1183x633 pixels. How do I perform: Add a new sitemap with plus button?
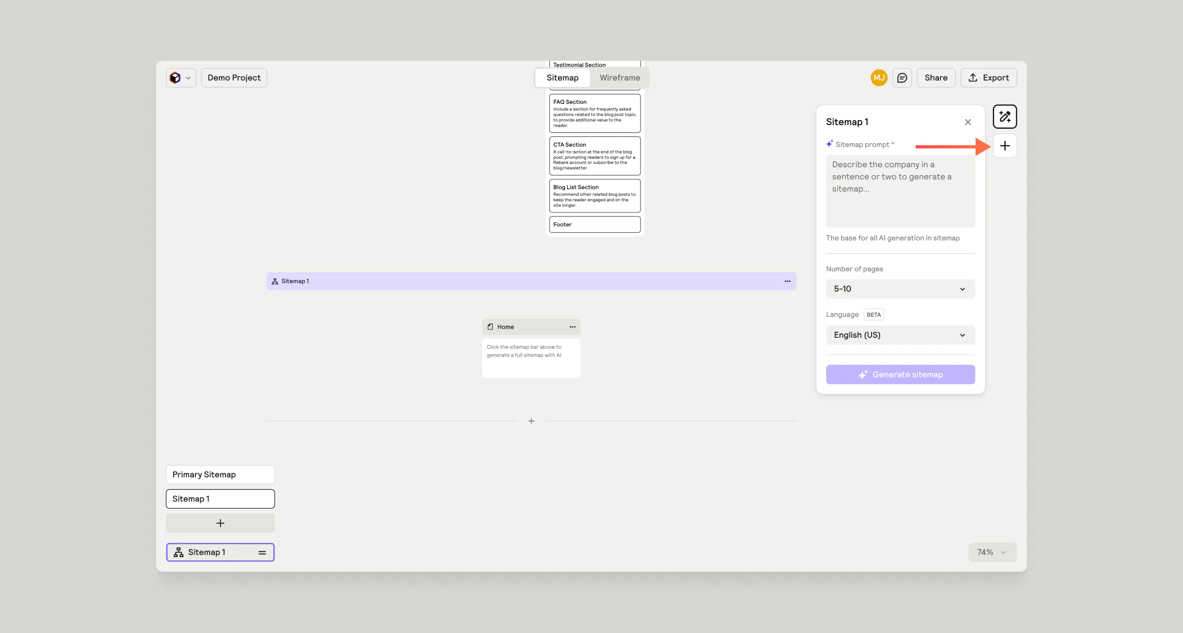tap(220, 523)
